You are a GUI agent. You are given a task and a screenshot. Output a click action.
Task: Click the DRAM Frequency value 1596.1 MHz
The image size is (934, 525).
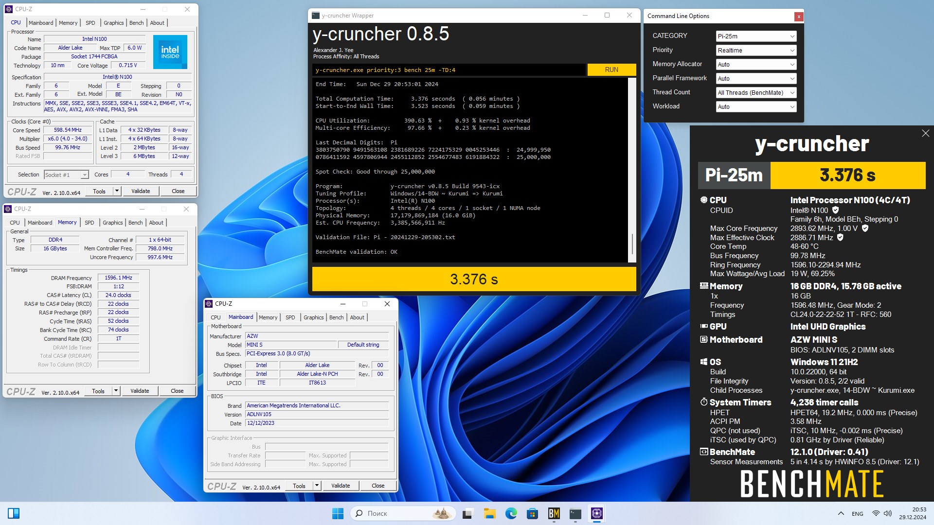pyautogui.click(x=118, y=278)
